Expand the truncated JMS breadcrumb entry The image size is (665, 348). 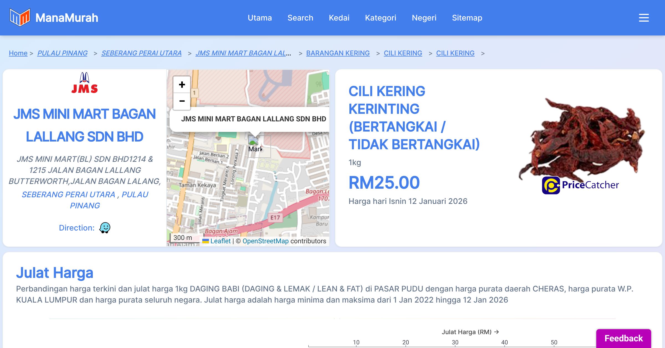click(244, 53)
